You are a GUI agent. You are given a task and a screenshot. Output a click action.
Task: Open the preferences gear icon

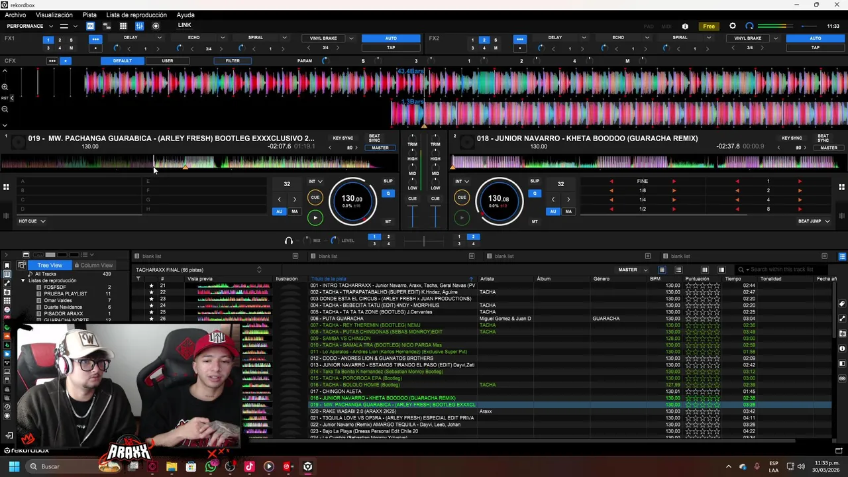732,26
